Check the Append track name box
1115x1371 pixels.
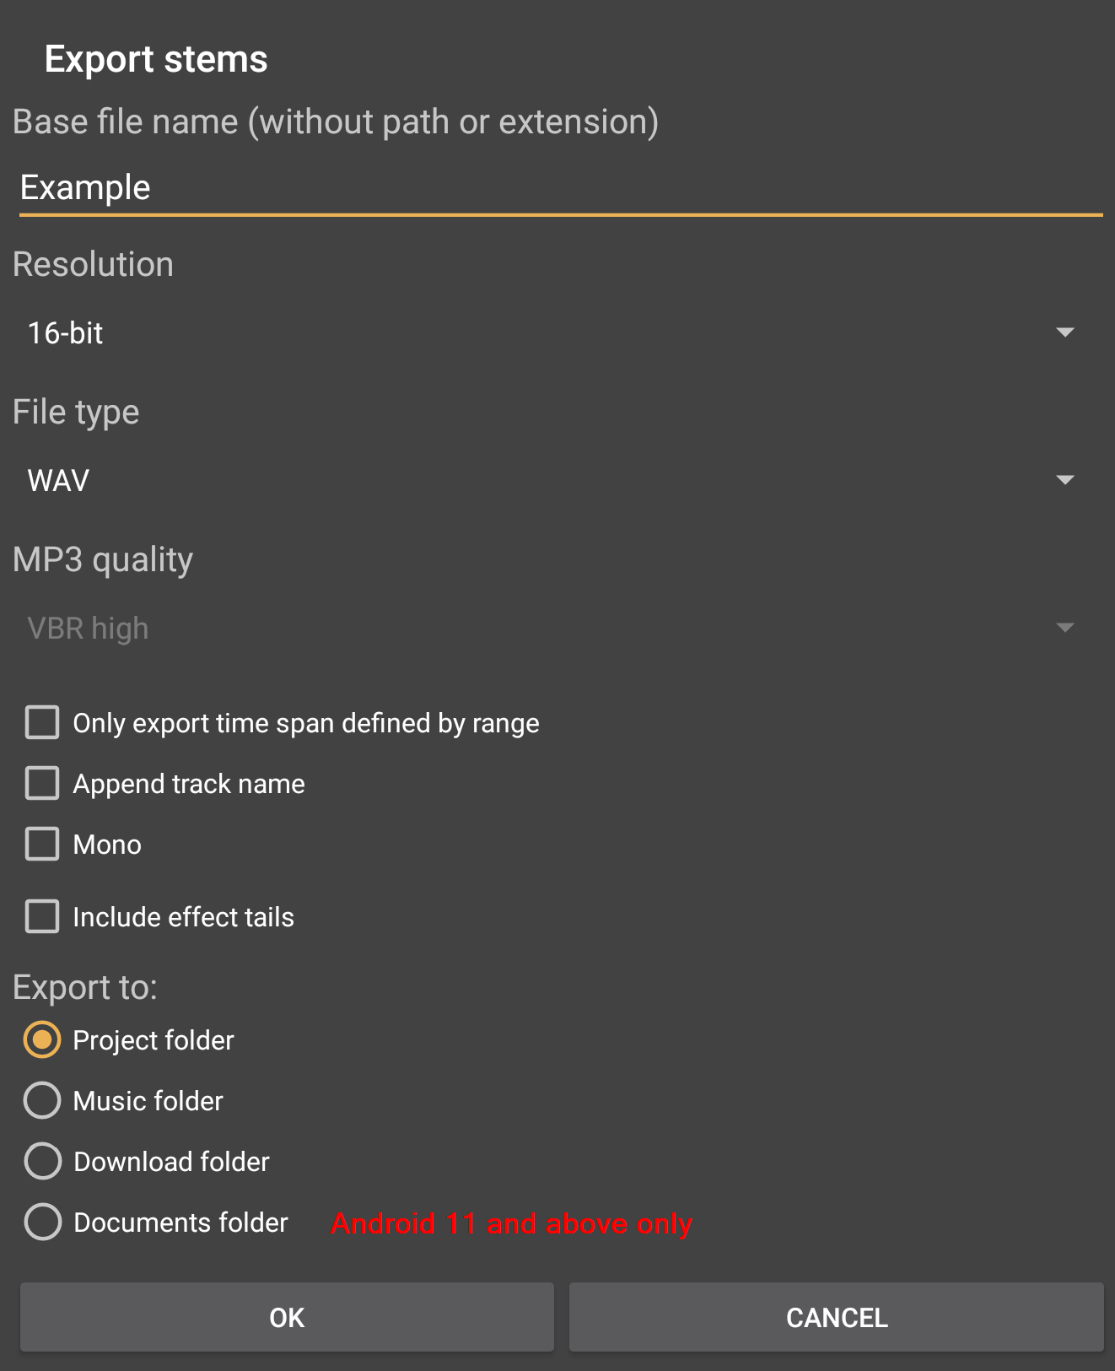click(42, 784)
